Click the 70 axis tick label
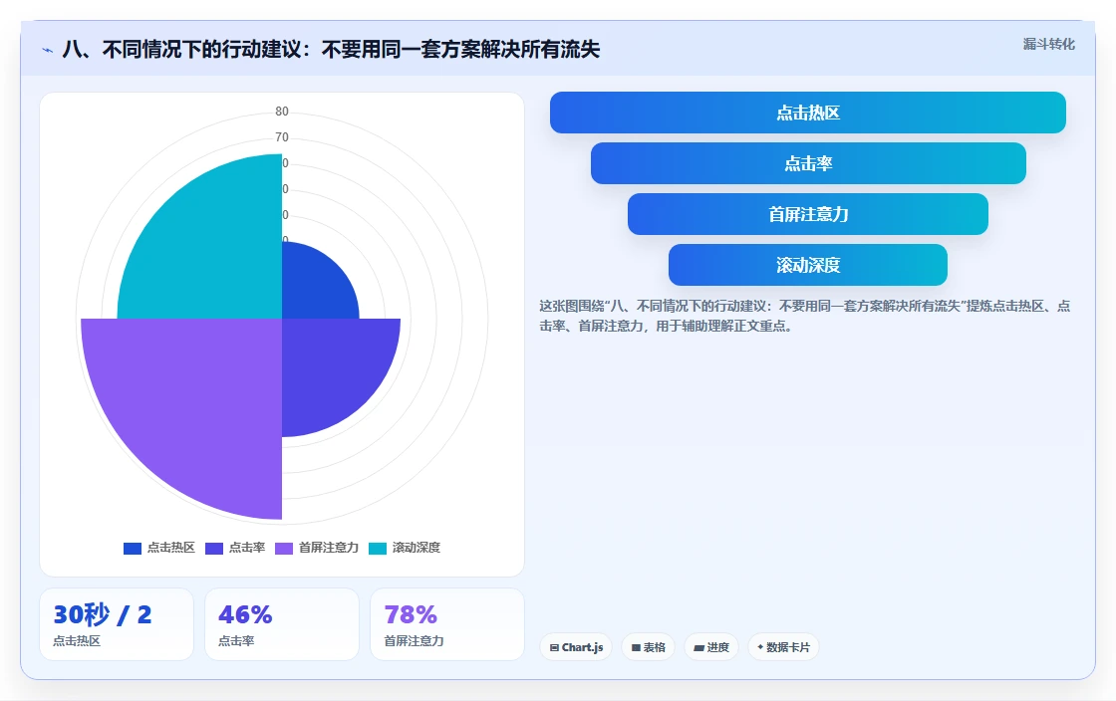 [x=282, y=137]
